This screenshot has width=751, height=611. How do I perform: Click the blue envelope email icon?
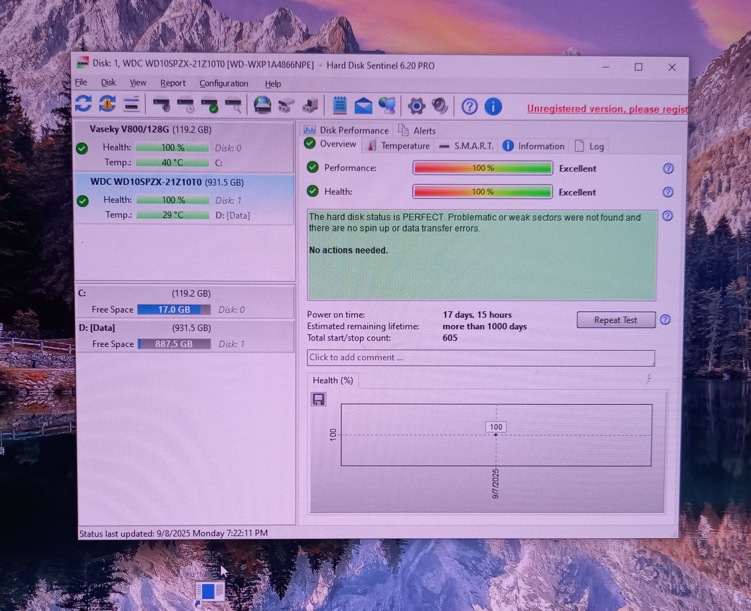(363, 106)
